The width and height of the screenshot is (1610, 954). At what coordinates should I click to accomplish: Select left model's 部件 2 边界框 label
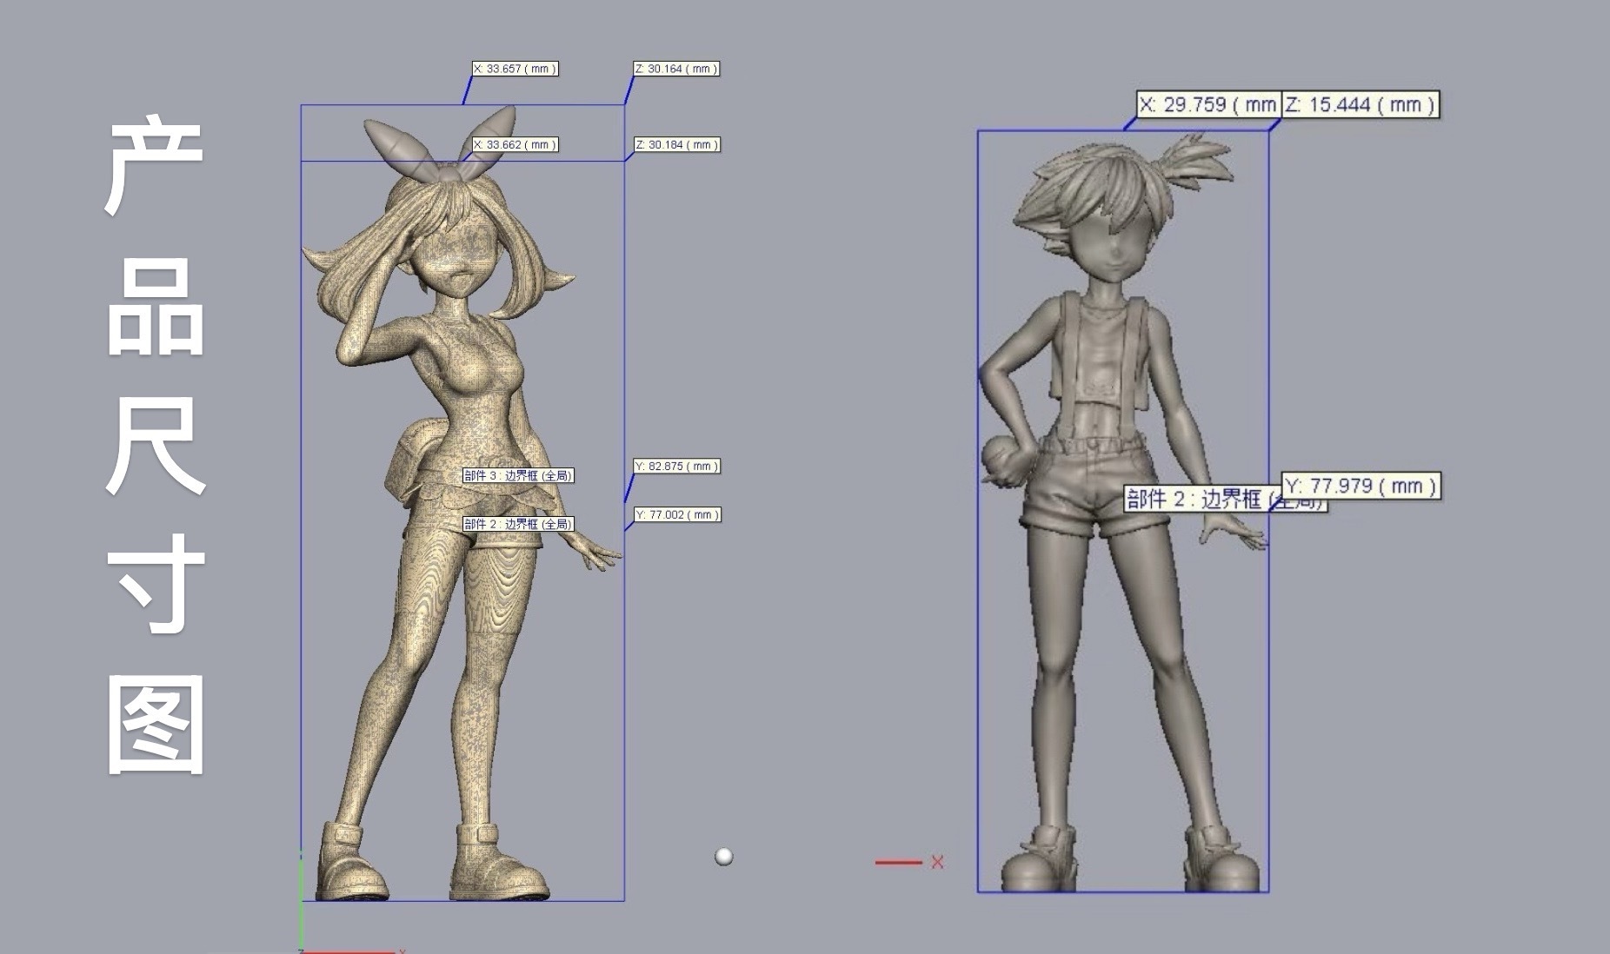point(518,524)
